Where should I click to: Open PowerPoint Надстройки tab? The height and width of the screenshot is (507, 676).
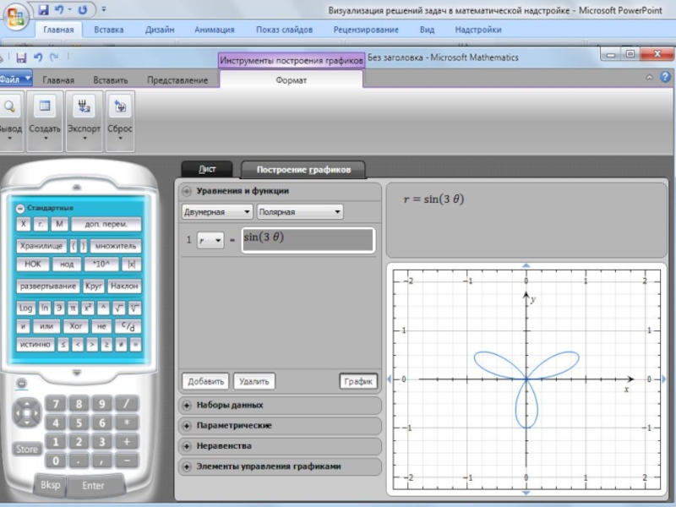click(x=478, y=30)
